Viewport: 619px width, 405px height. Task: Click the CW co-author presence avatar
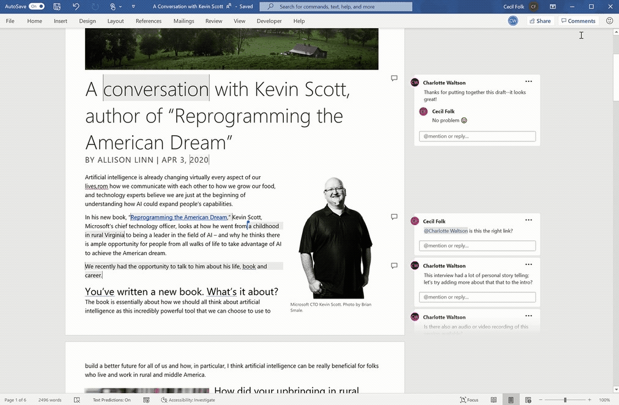coord(513,21)
